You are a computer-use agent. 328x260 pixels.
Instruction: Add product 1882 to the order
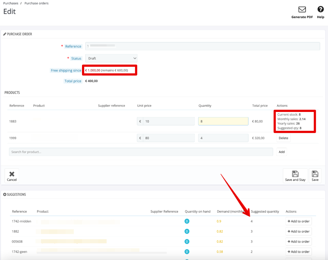click(298, 231)
